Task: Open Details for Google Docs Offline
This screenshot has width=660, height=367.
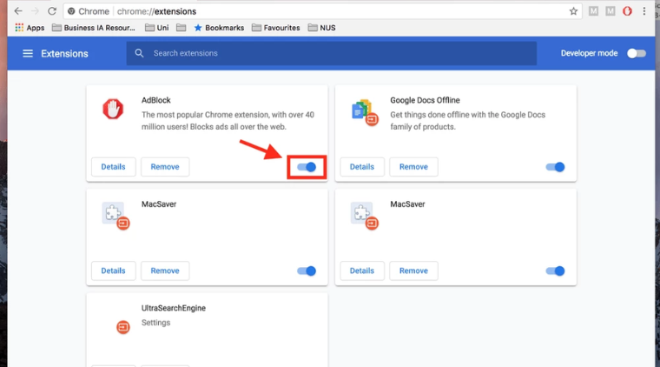Action: point(362,167)
